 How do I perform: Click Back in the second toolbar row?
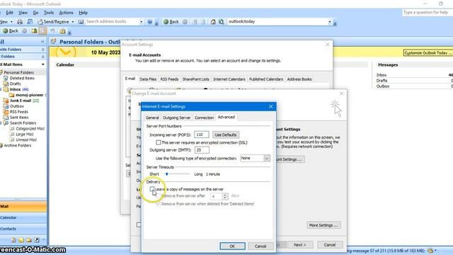click(x=11, y=31)
